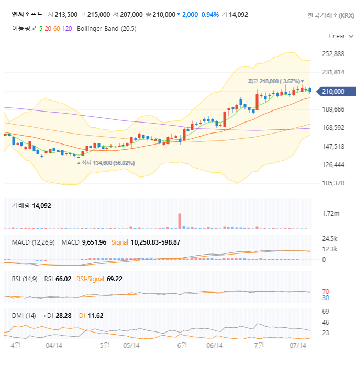Click the +DI value 28.28
The image size is (356, 365).
coord(63,316)
